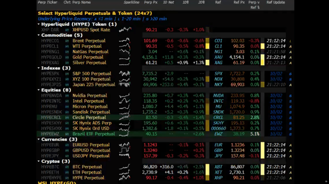Open the CO1 reference ticker link

point(218,41)
